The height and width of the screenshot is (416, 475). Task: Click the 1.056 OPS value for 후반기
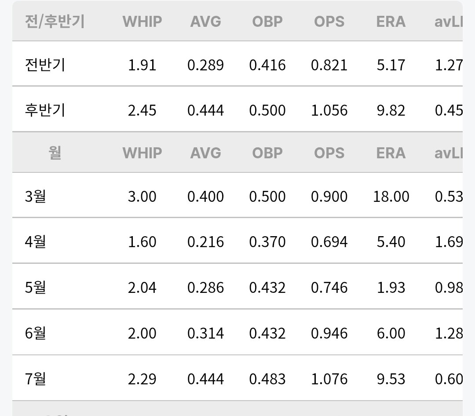point(329,110)
